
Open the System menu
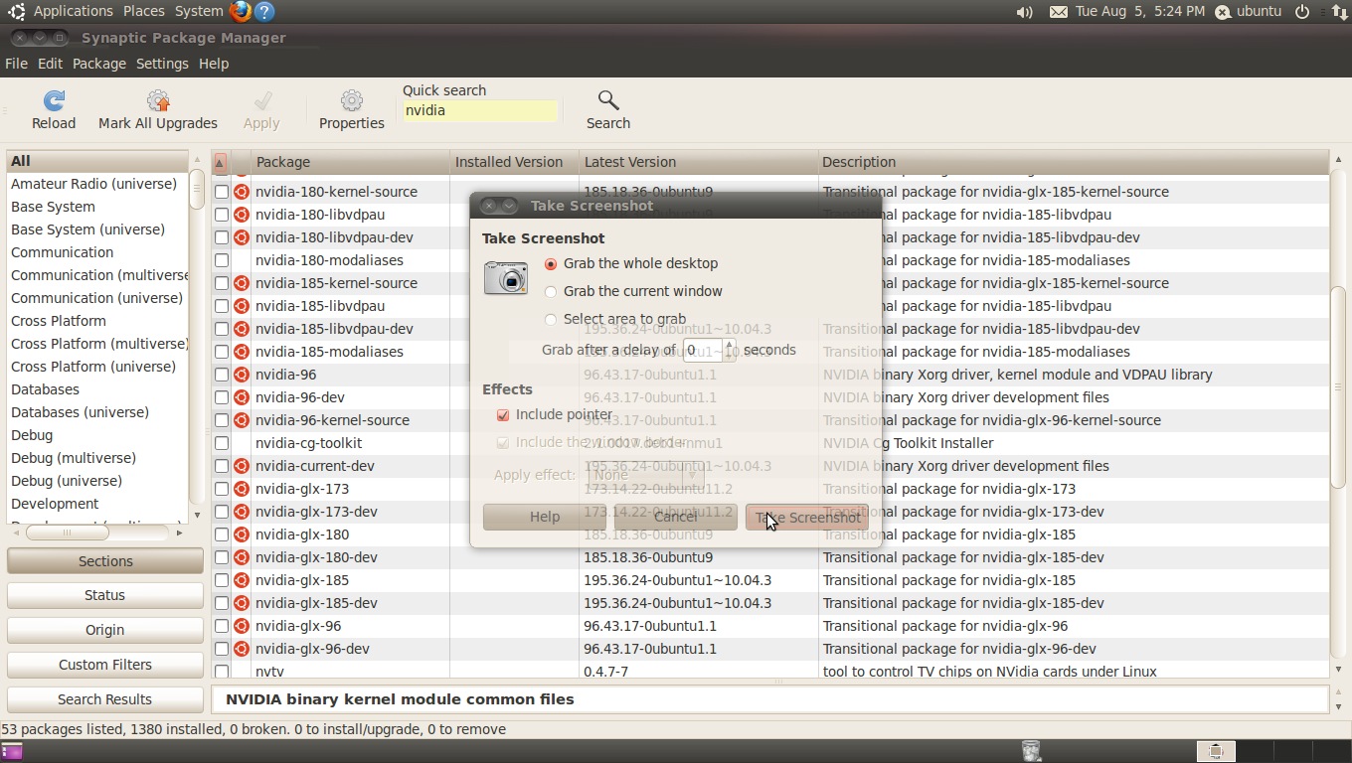[199, 11]
